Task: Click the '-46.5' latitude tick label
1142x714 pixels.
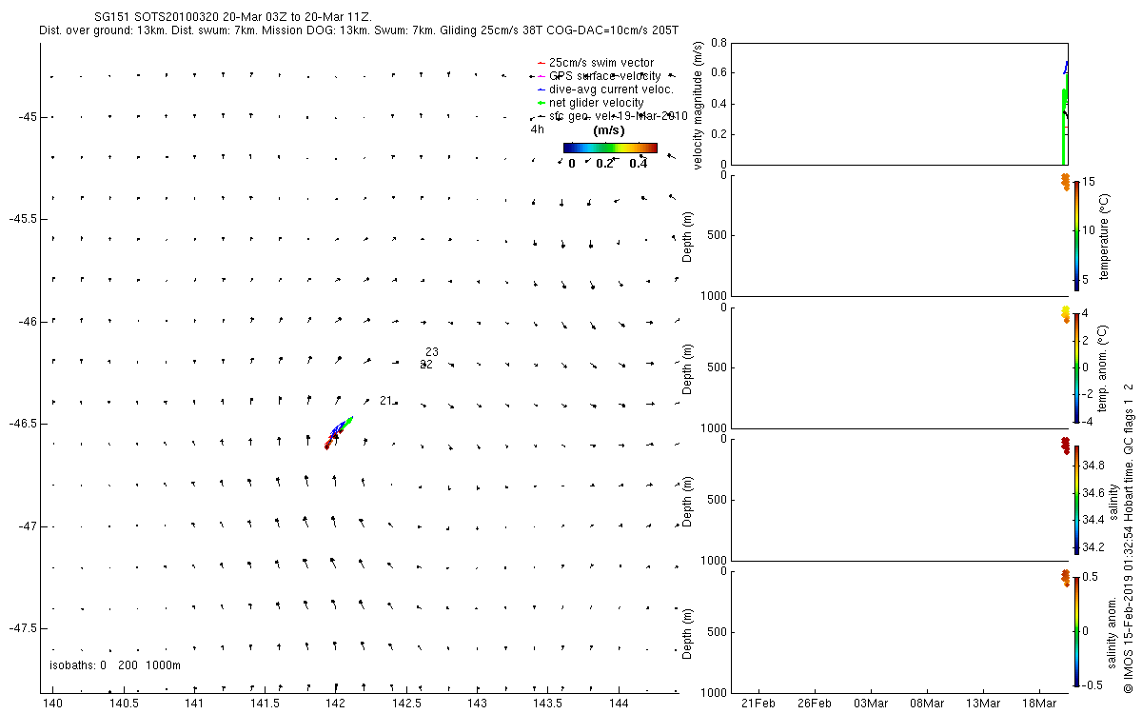Action: point(22,424)
